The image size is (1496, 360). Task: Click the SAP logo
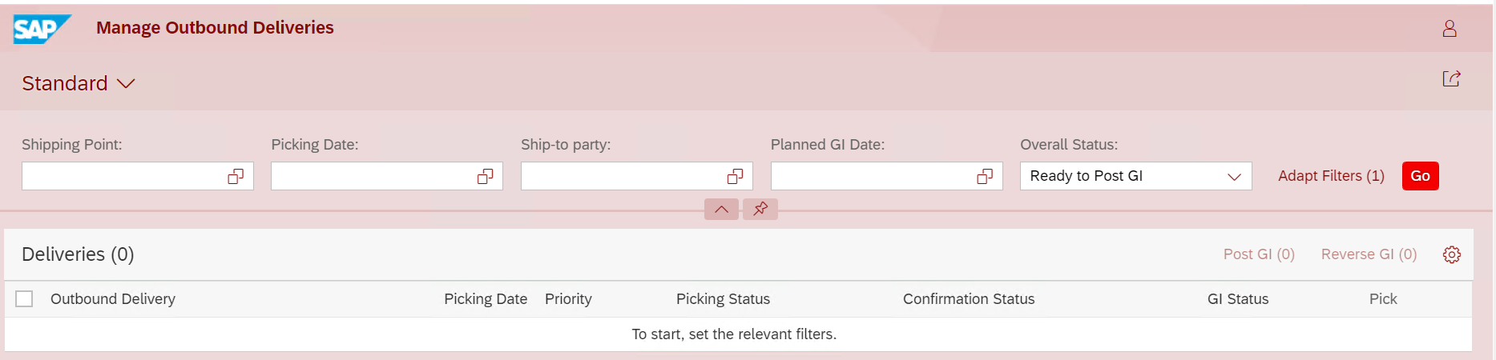(42, 29)
